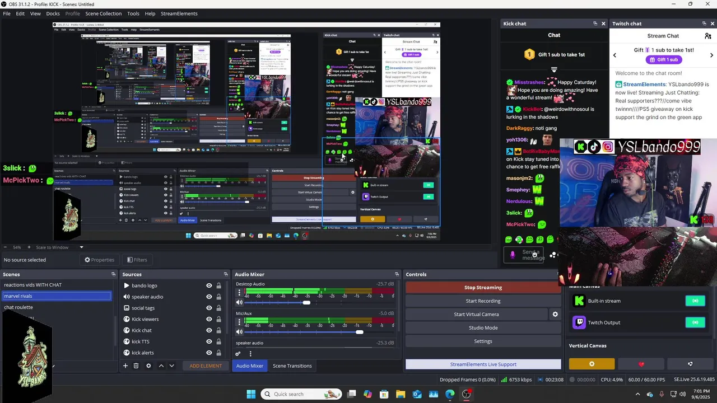Unlock the kick TTS source
717x403 pixels.
pyautogui.click(x=218, y=341)
